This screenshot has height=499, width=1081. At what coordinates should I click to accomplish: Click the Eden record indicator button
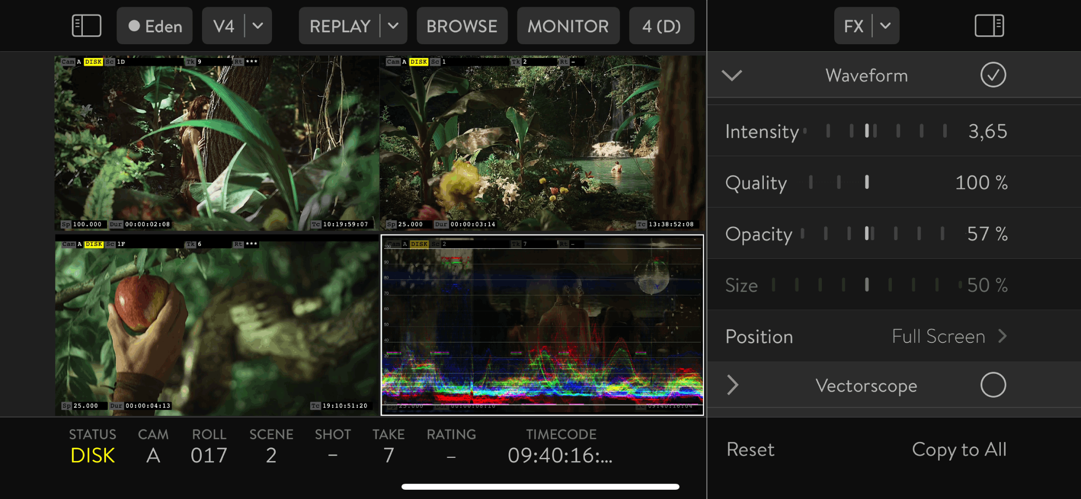point(155,26)
